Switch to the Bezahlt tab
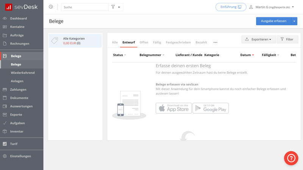Image resolution: width=303 pixels, height=170 pixels. [x=201, y=42]
